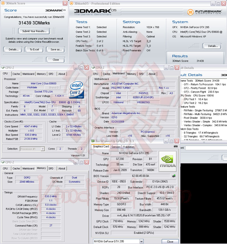Select GT1 - Return To Proxycon result
Viewport: 227px width, 244px height.
[205, 84]
